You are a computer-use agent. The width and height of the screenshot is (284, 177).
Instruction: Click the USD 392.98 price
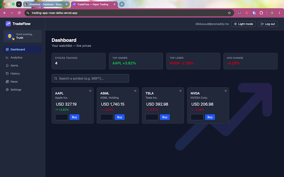(x=157, y=104)
